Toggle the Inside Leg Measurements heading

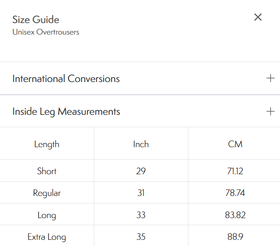coord(66,112)
